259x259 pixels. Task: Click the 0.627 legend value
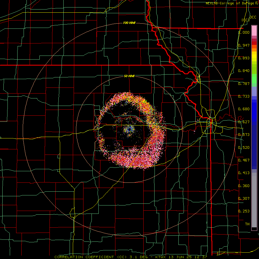pos(244,122)
